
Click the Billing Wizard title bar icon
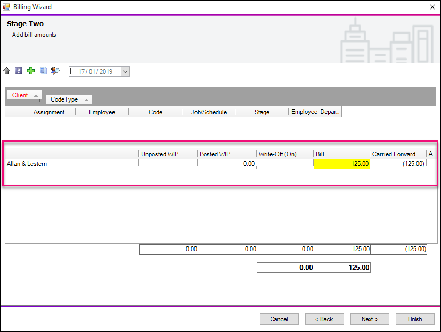click(6, 7)
